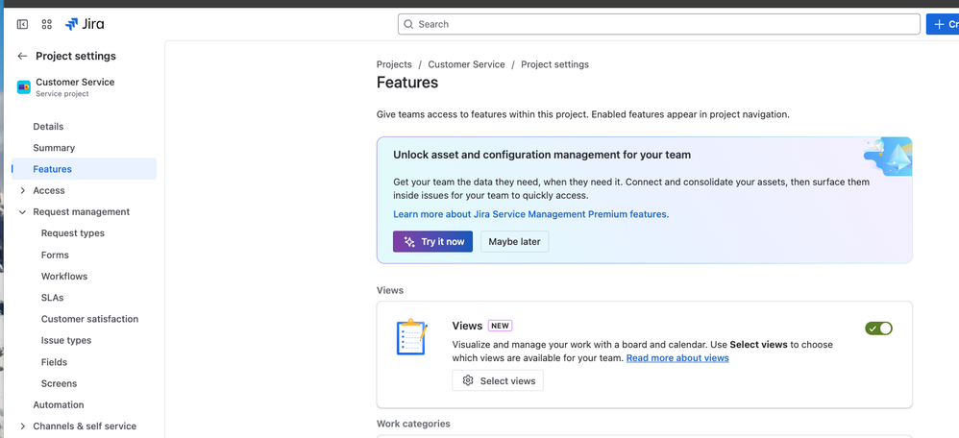
Task: Click the clipboard Views feature icon
Action: [411, 336]
